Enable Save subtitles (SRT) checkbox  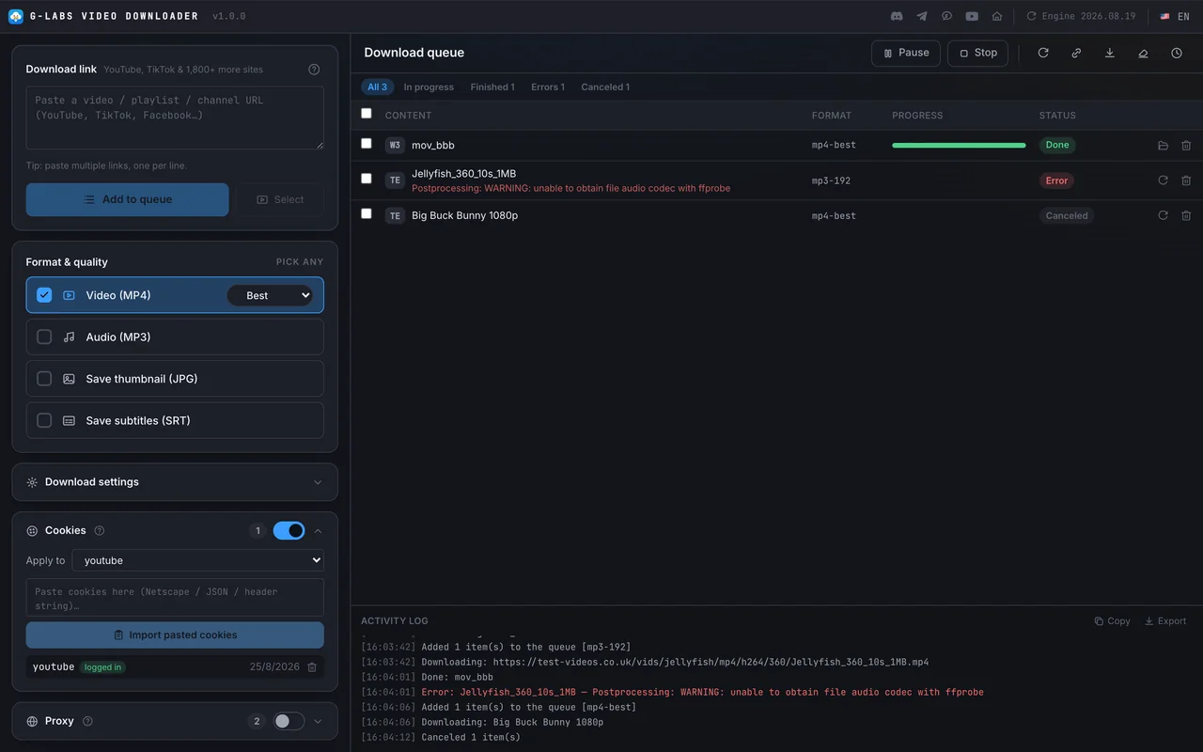pyautogui.click(x=44, y=420)
